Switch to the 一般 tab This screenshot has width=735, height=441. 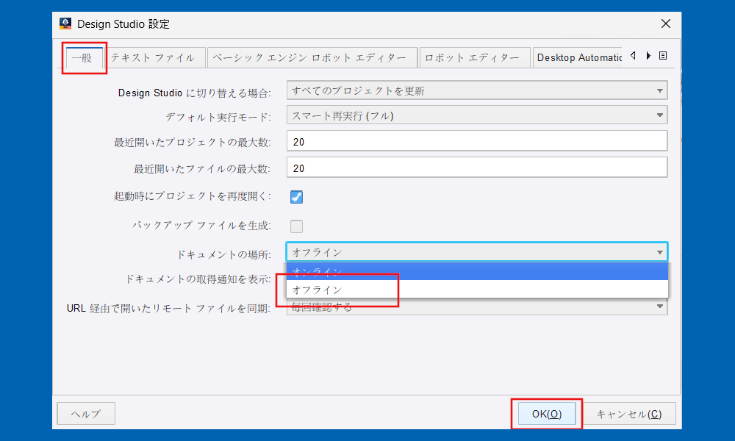85,57
